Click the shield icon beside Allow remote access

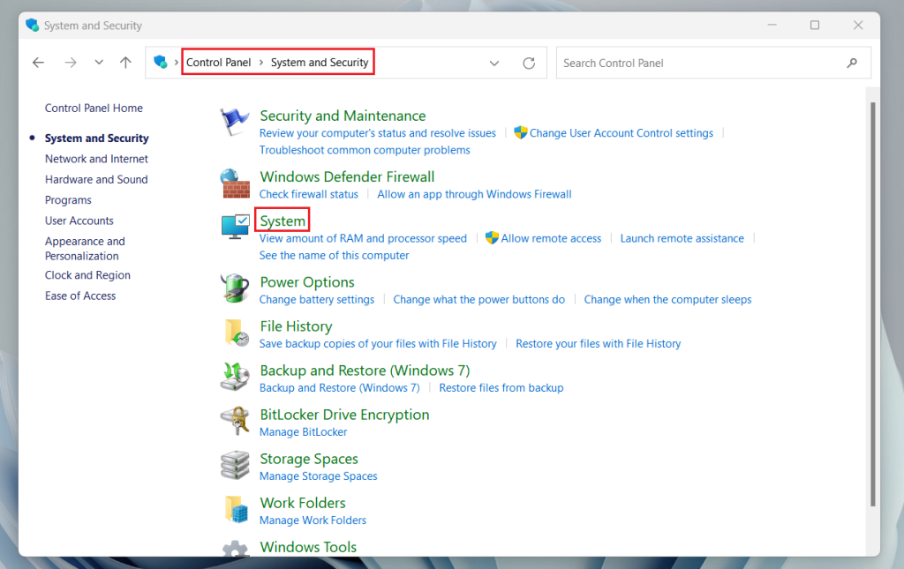491,238
